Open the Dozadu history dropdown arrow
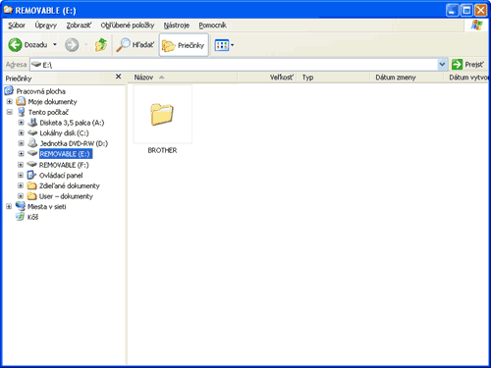This screenshot has height=368, width=491. (x=55, y=45)
